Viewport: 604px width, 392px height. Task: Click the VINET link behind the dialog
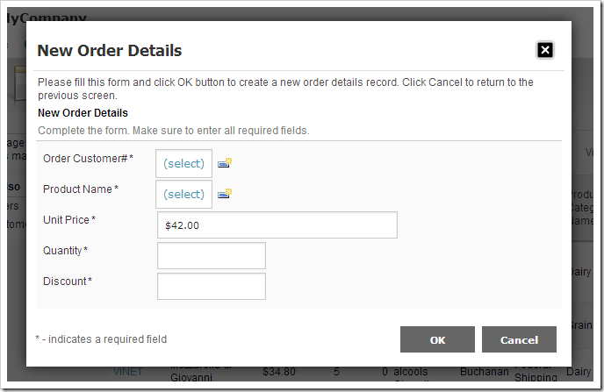pos(127,372)
